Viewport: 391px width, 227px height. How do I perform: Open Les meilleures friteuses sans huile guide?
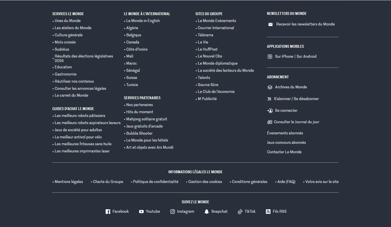pos(83,144)
